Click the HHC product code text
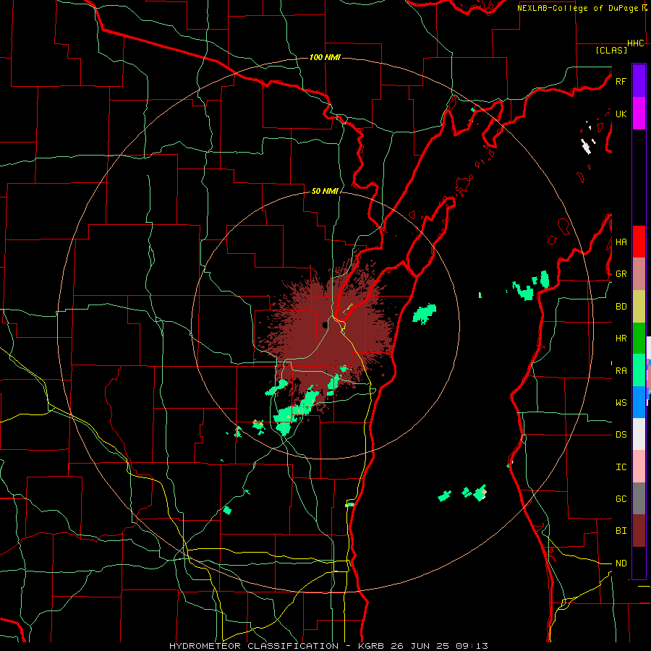This screenshot has width=651, height=651. (635, 43)
